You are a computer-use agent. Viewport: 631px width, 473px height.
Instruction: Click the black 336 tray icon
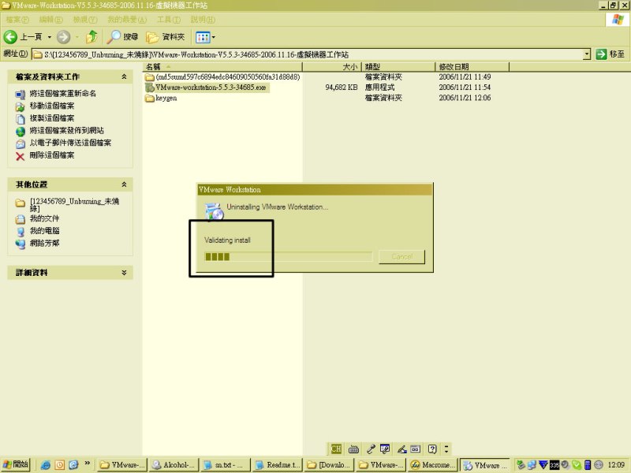click(554, 465)
